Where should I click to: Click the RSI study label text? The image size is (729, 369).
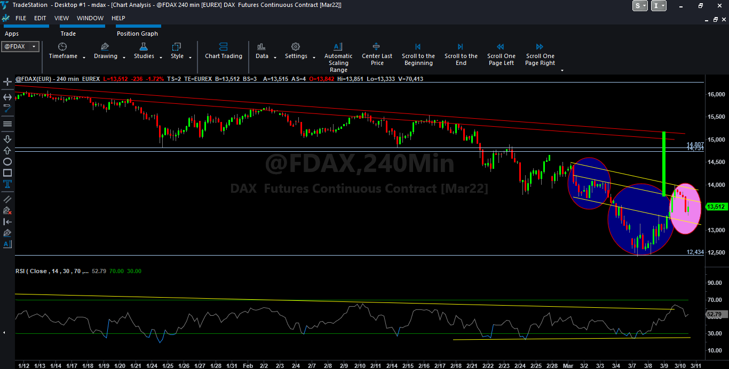pos(52,271)
